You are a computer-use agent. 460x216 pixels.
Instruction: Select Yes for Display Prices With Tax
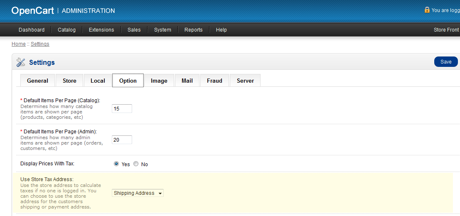tap(116, 164)
